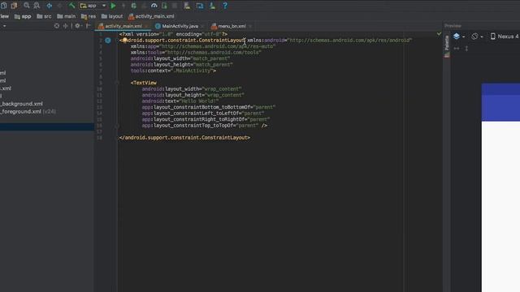Click Attach Debugger to Android Process icon
Image resolution: width=520 pixels, height=292 pixels.
(164, 6)
